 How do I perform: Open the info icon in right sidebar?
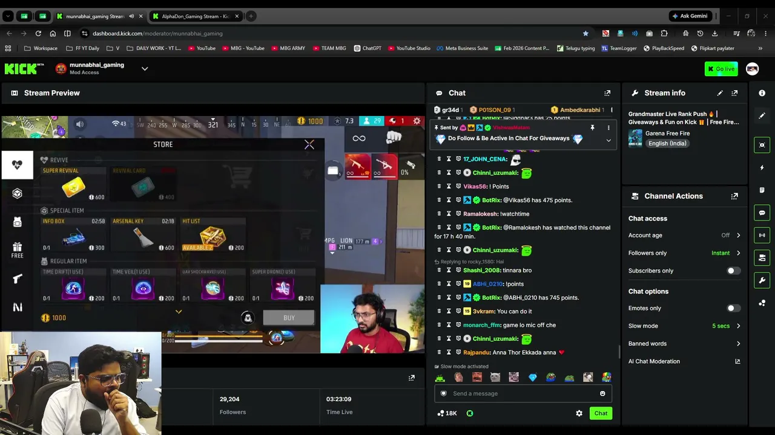pyautogui.click(x=762, y=93)
